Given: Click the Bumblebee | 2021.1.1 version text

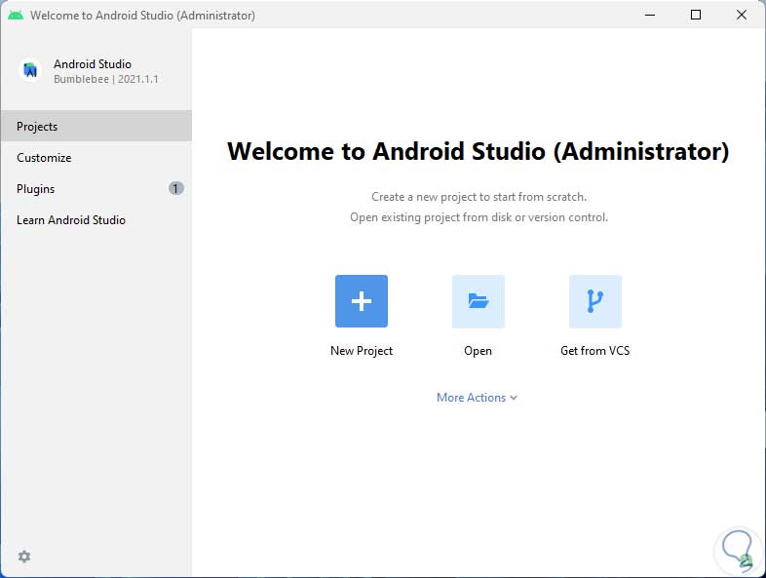Looking at the screenshot, I should click(x=106, y=79).
